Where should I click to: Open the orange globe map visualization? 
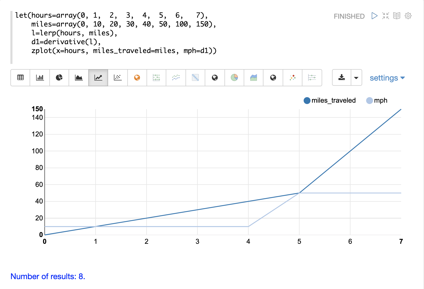[137, 77]
